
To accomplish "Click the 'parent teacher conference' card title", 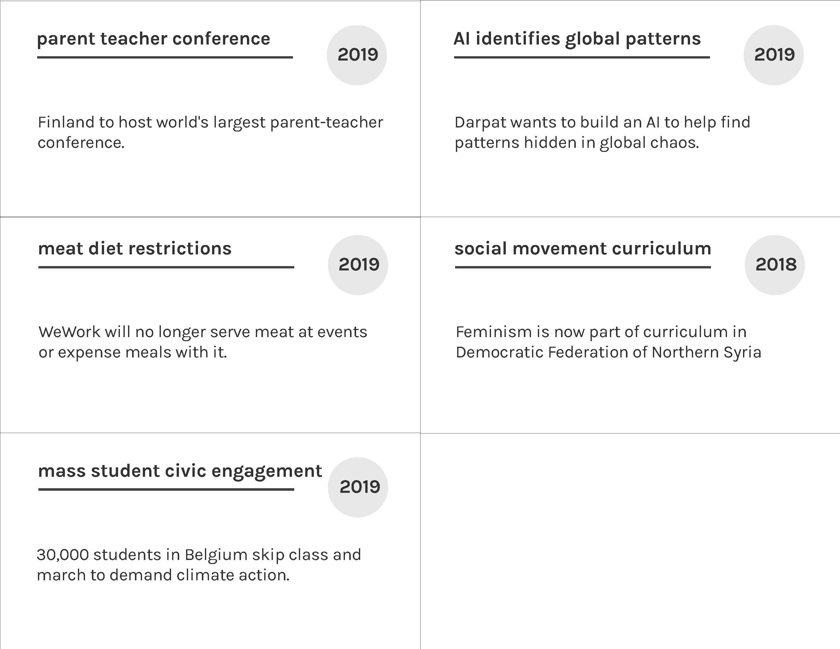I will click(x=153, y=39).
